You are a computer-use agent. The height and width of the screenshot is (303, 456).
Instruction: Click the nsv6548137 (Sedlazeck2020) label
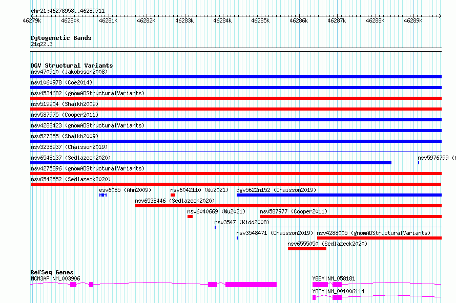(x=71, y=158)
